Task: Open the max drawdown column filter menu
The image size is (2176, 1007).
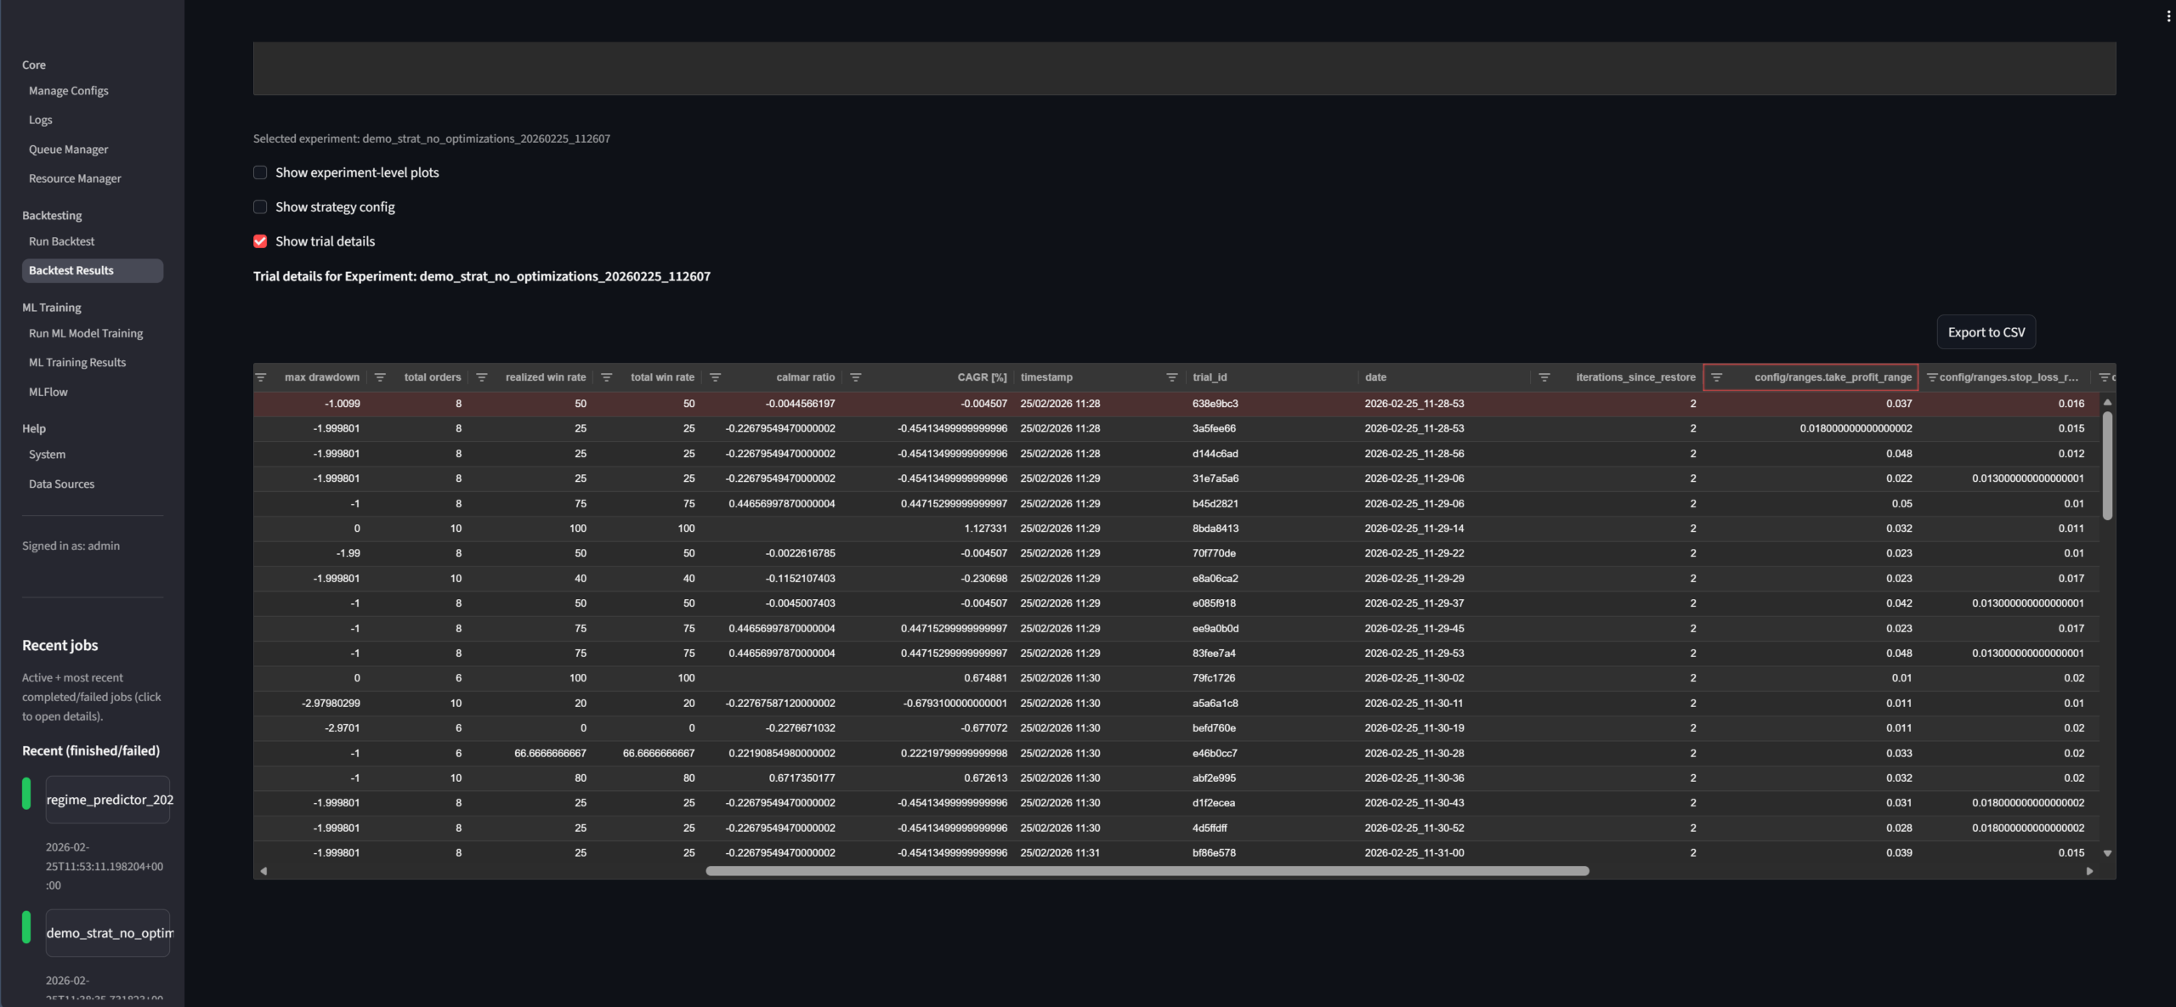Action: point(261,377)
